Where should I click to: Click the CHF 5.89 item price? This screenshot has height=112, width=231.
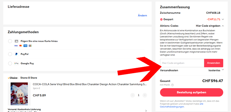tap(39, 95)
